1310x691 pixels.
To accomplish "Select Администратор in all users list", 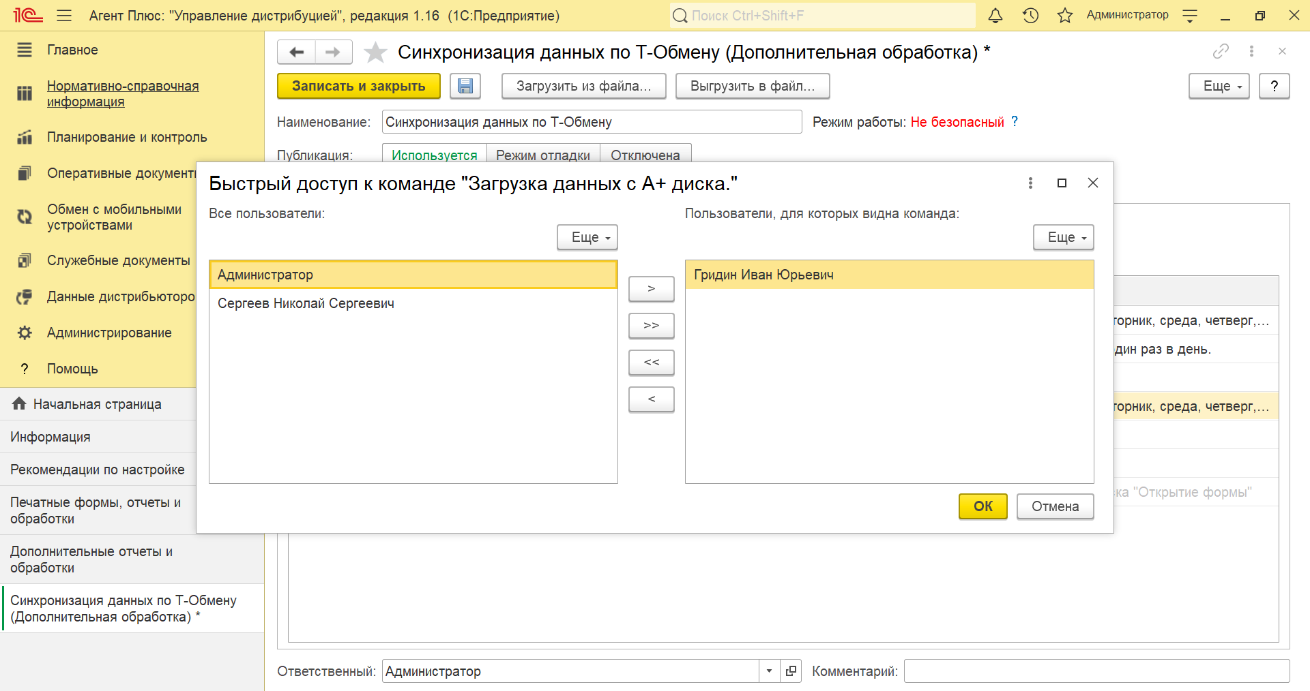I will (x=413, y=275).
